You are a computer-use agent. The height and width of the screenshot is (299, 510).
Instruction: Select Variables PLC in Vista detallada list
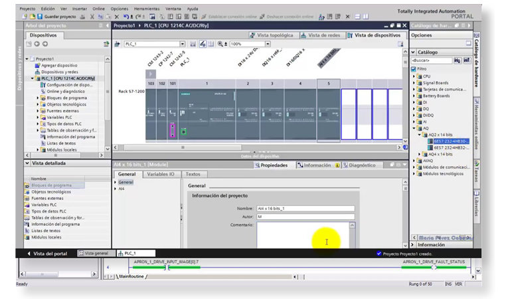[x=44, y=205]
